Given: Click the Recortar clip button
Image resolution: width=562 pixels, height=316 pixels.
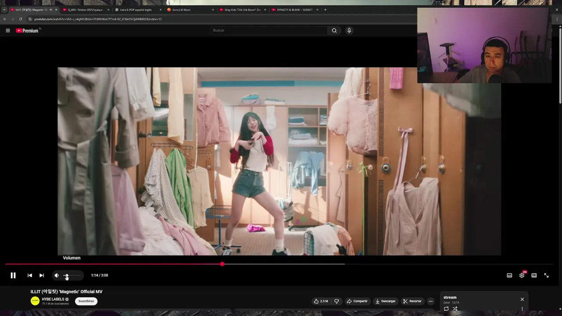Looking at the screenshot, I should coord(412,301).
